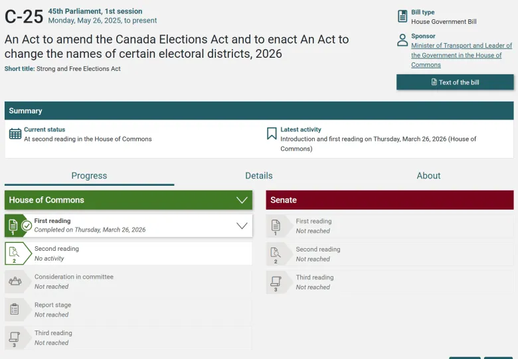Open the Text of the bill button
Viewport: 518px width, 359px height.
click(455, 82)
